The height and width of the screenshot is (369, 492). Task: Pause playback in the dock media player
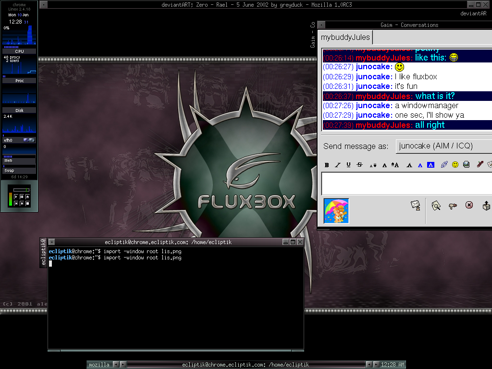point(22,197)
